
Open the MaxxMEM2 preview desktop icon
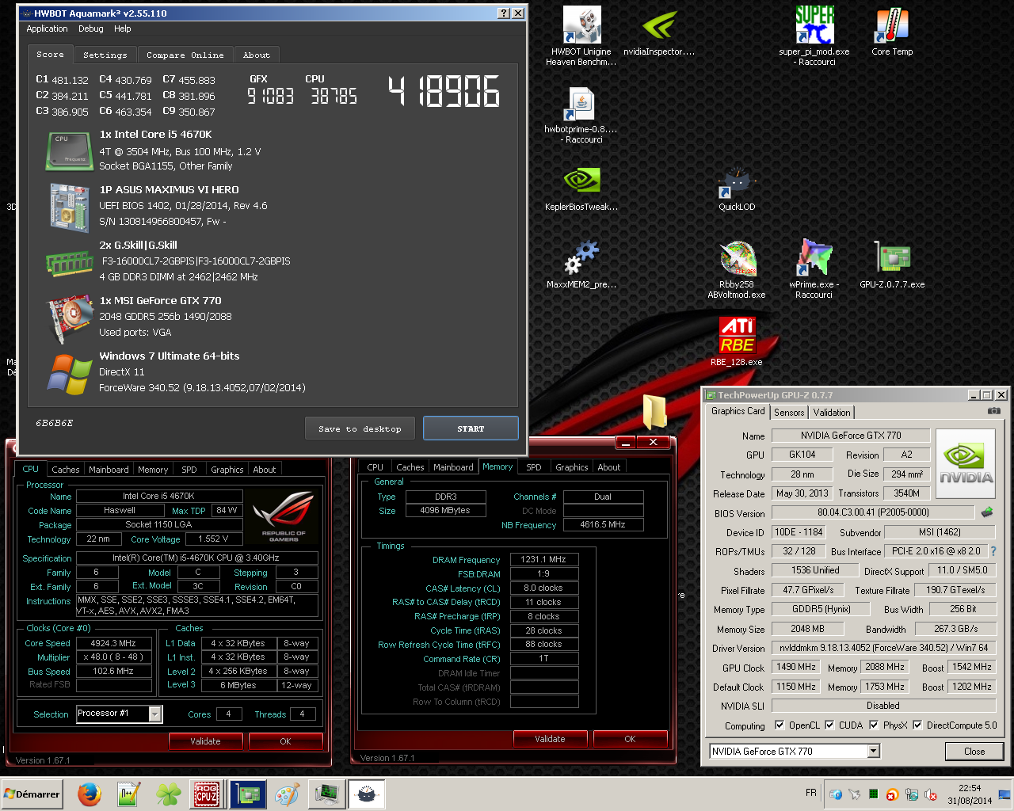click(581, 265)
